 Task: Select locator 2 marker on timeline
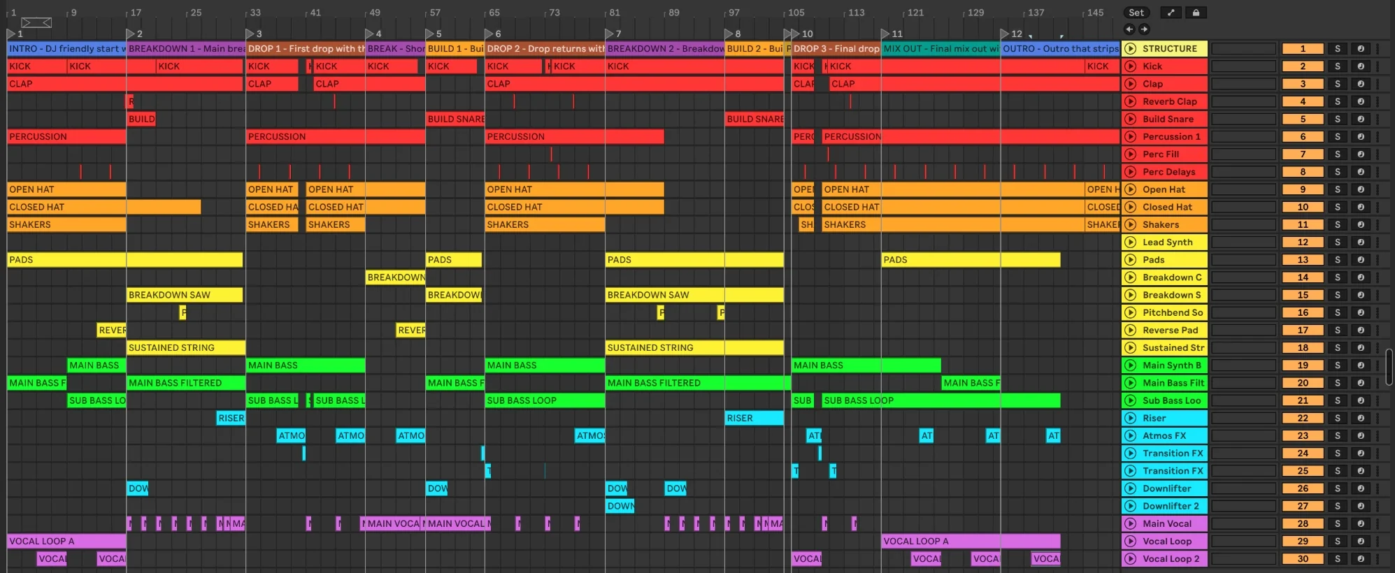click(x=130, y=34)
